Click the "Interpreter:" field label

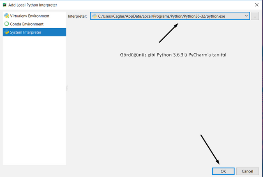(x=78, y=16)
